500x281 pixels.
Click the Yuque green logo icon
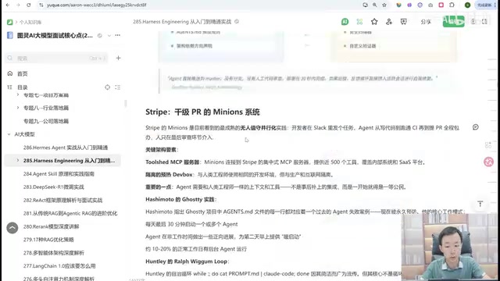coord(10,22)
